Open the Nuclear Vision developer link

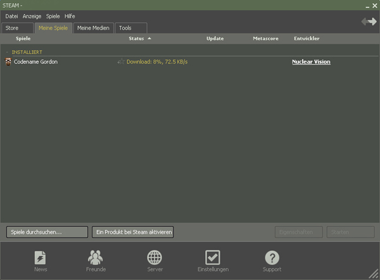311,62
